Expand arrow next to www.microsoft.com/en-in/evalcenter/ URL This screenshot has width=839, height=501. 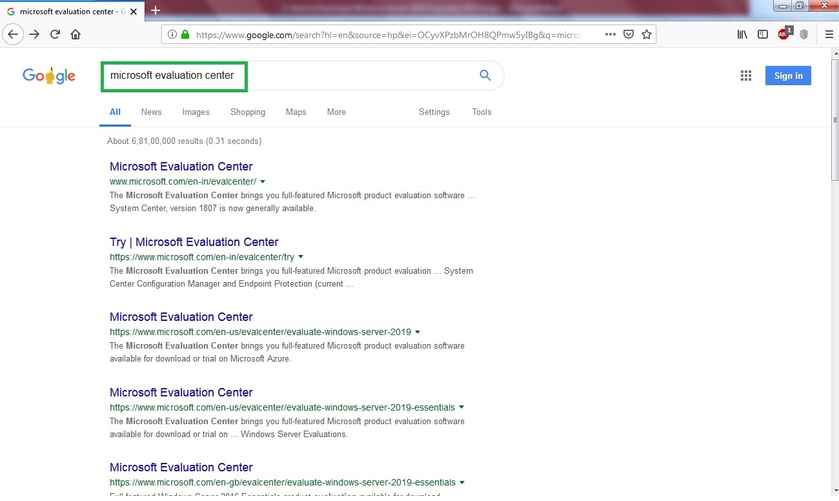click(263, 182)
